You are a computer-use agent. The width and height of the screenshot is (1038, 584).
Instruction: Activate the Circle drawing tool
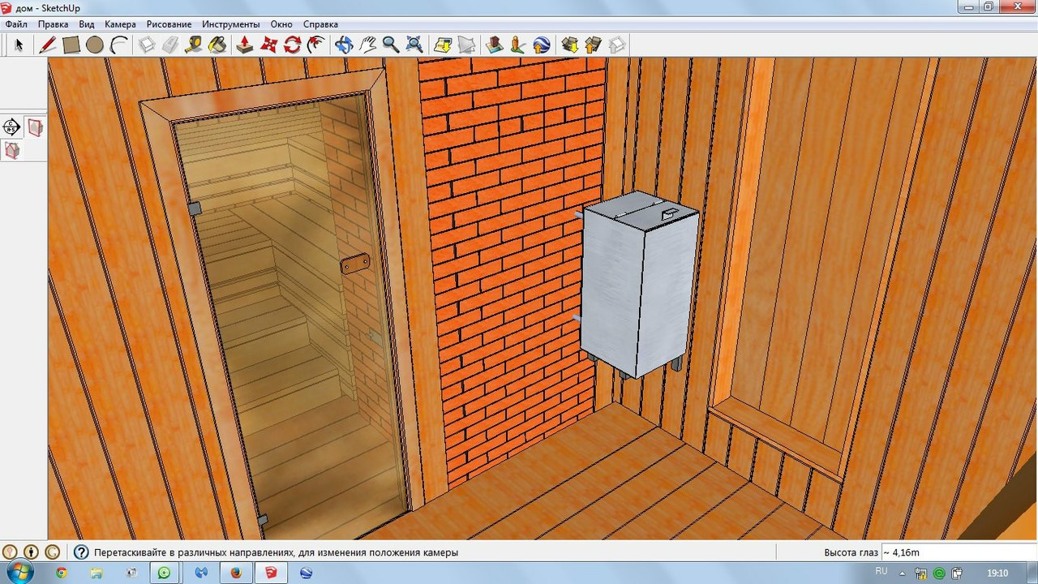[x=95, y=45]
